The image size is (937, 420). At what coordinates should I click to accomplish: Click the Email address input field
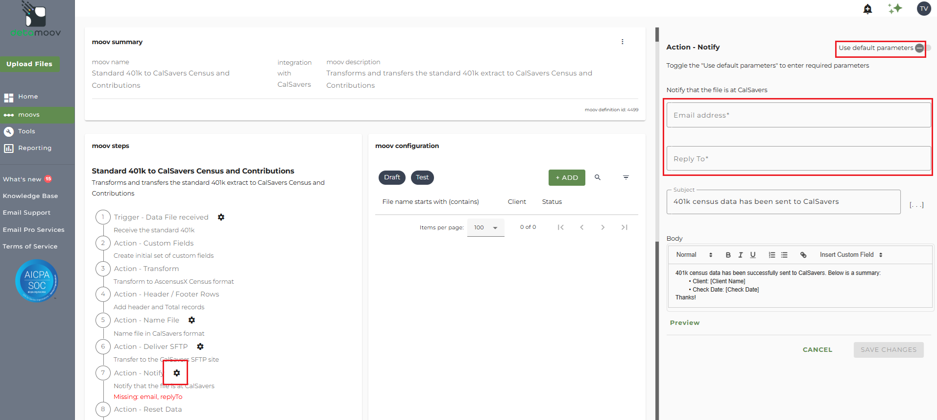(798, 115)
